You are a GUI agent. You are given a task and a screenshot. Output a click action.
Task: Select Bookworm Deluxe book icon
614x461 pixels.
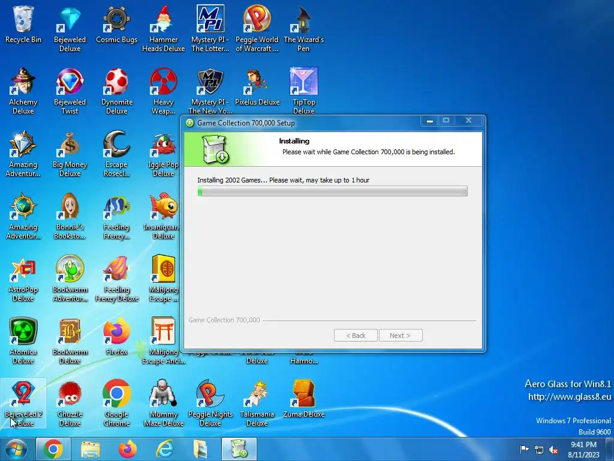[70, 341]
